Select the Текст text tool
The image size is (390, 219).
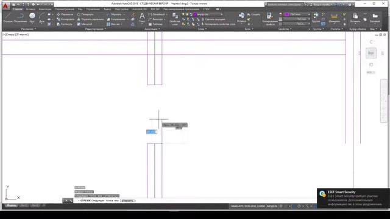click(x=142, y=18)
